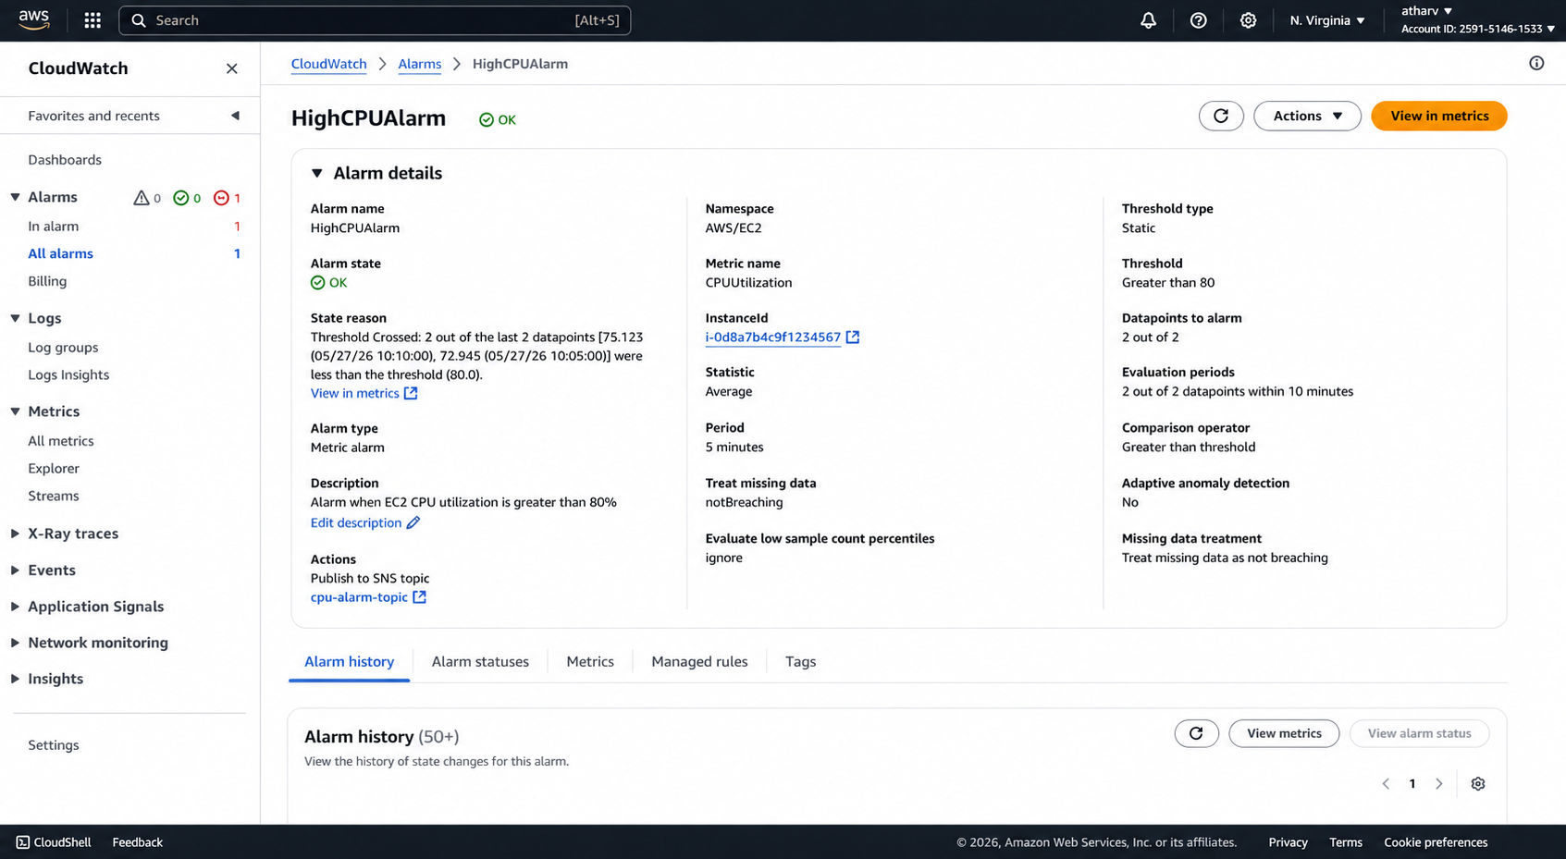Open instance i-0d8a7b4c9f1234567 link
This screenshot has width=1566, height=859.
click(x=772, y=337)
